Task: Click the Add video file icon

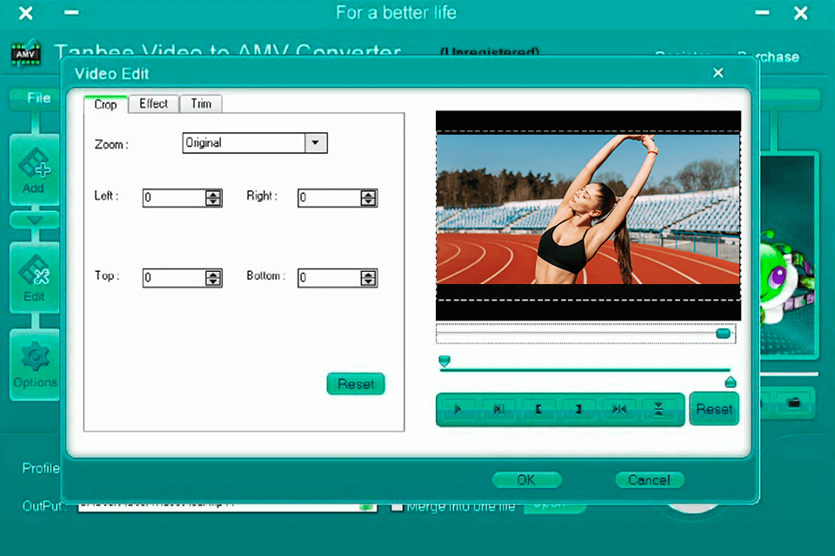Action: [x=34, y=169]
